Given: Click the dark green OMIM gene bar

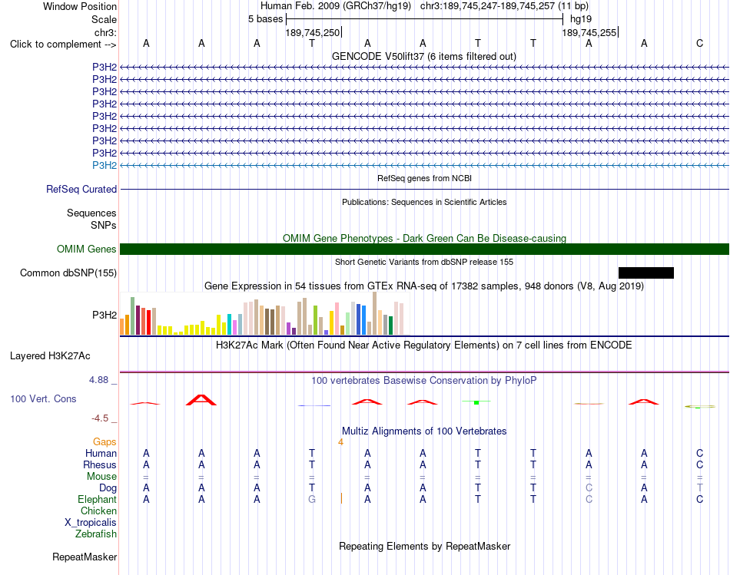Looking at the screenshot, I should pyautogui.click(x=424, y=249).
